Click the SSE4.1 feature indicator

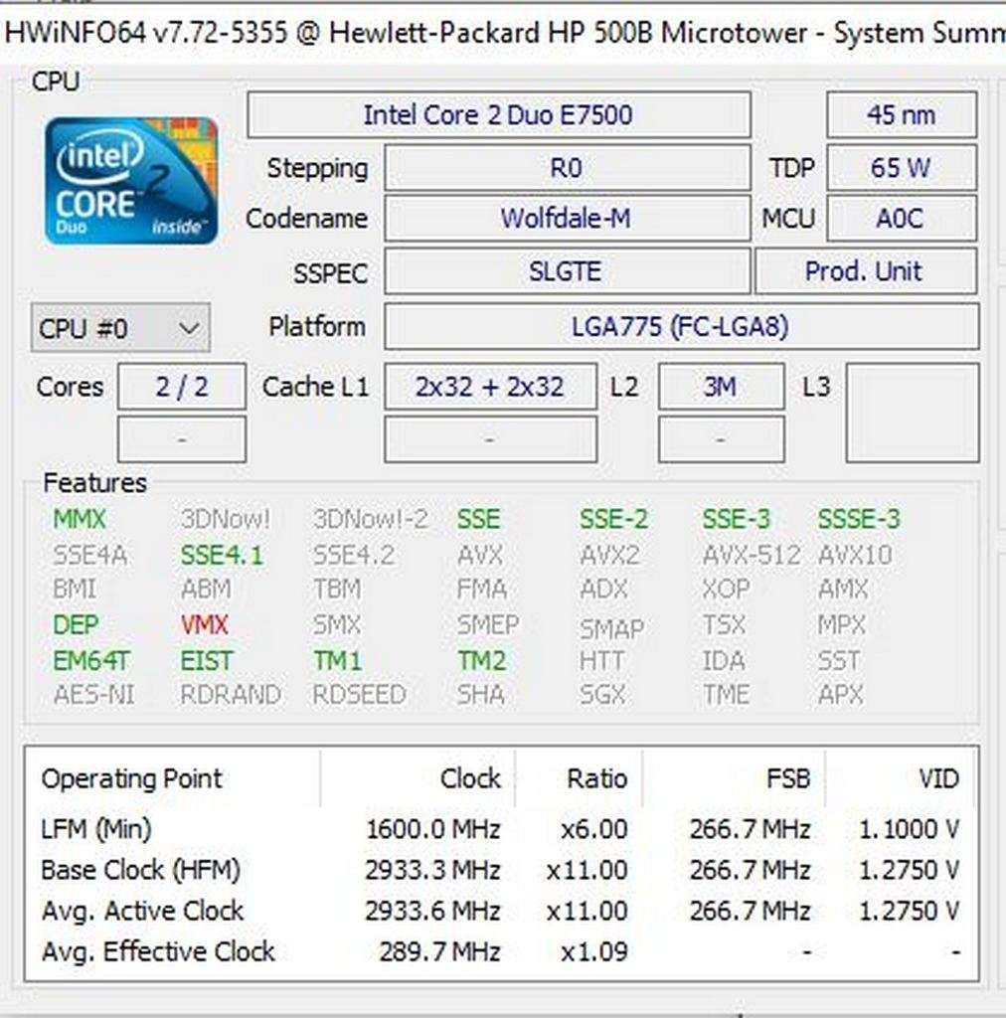(223, 554)
